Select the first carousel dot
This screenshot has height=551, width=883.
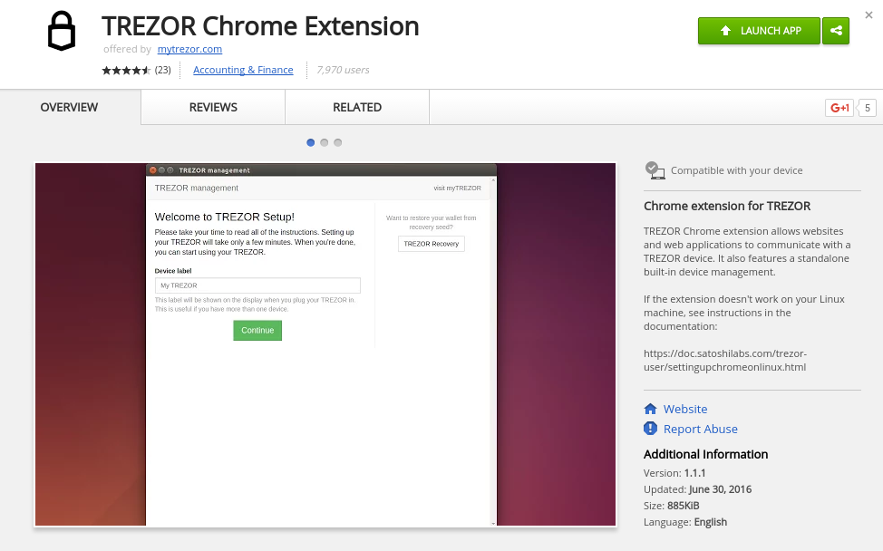[x=311, y=142]
